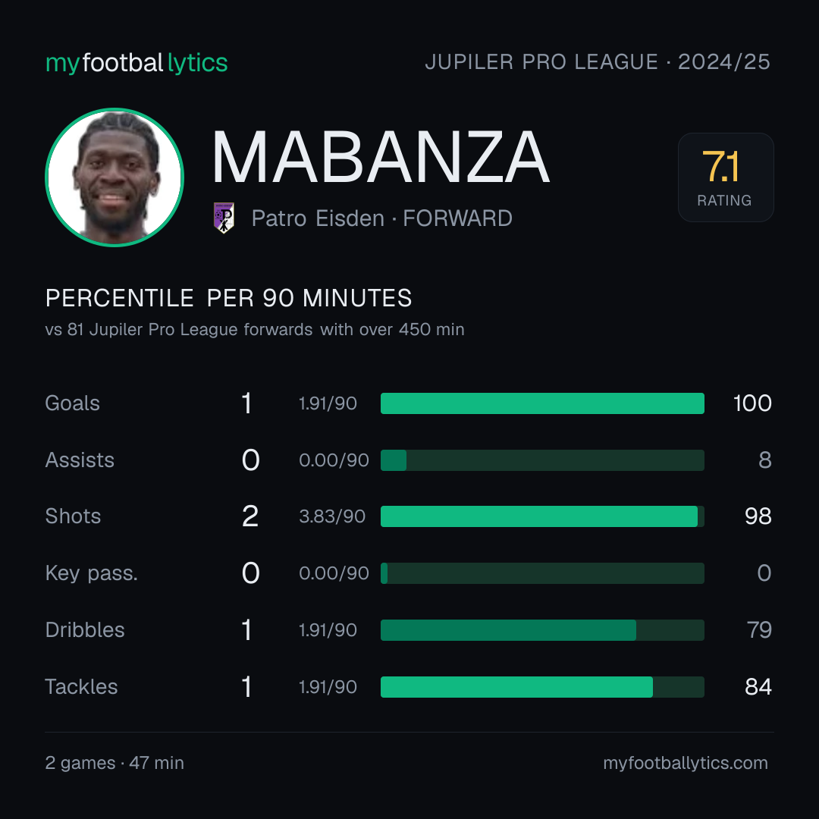
Task: Click the Tackles stat label
Action: pyautogui.click(x=81, y=687)
